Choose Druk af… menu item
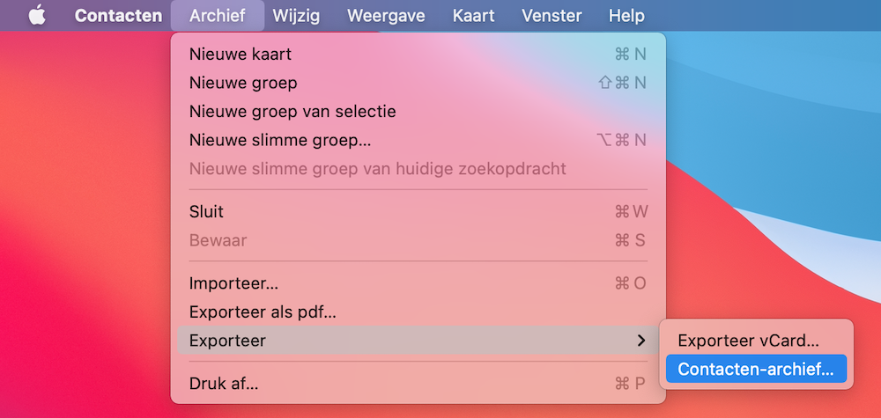This screenshot has height=418, width=881. tap(418, 384)
